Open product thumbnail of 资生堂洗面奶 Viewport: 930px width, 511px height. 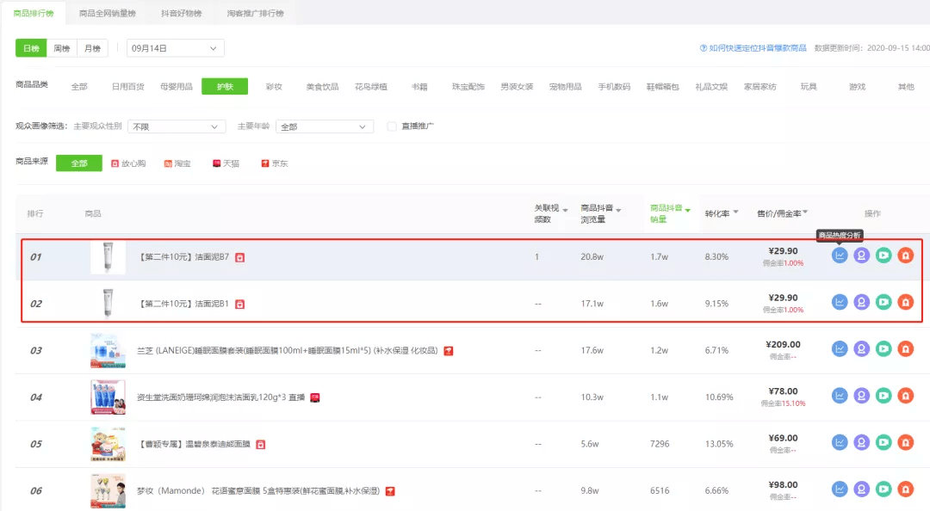pyautogui.click(x=108, y=397)
